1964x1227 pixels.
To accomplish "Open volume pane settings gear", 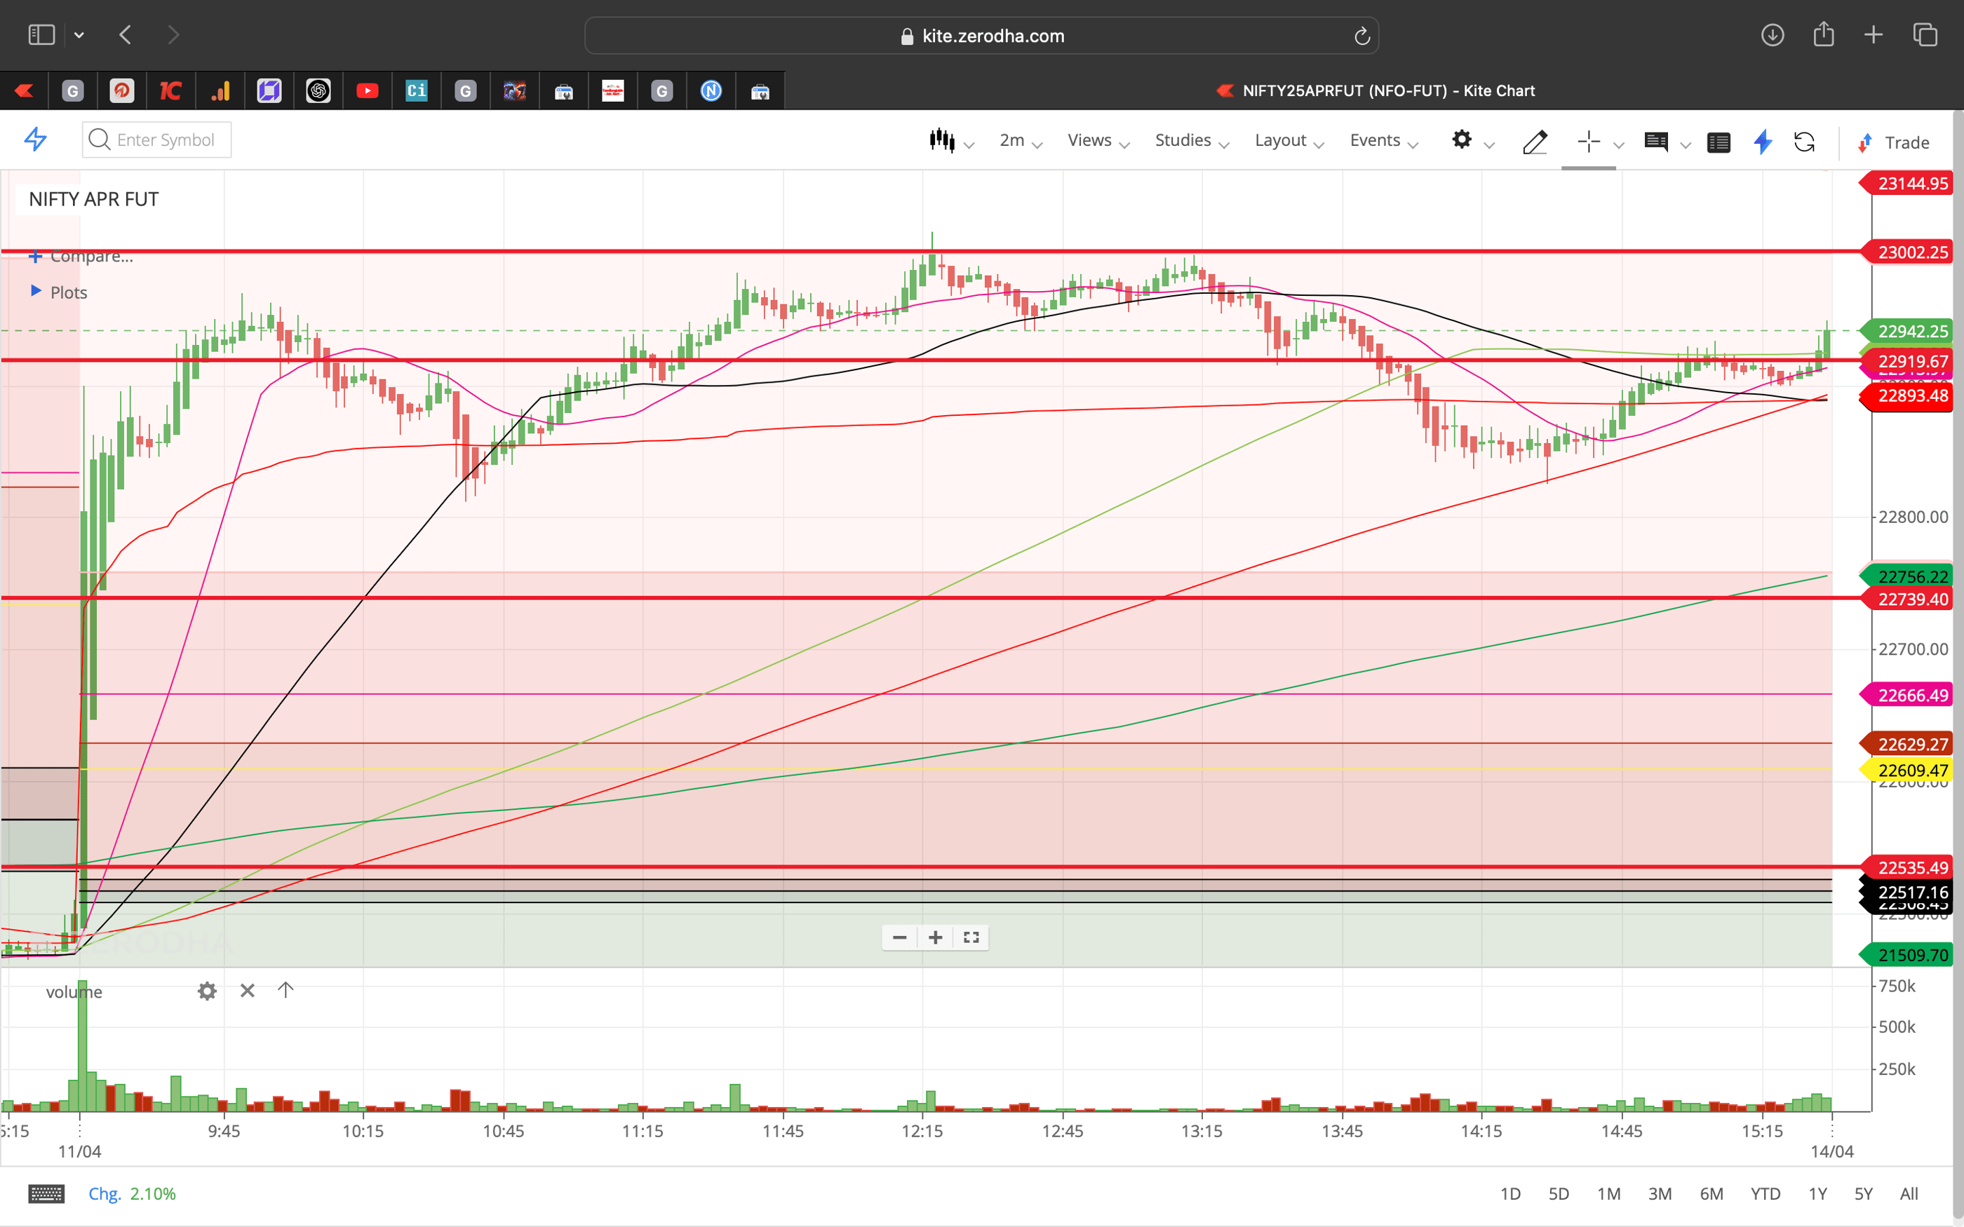I will pos(207,991).
